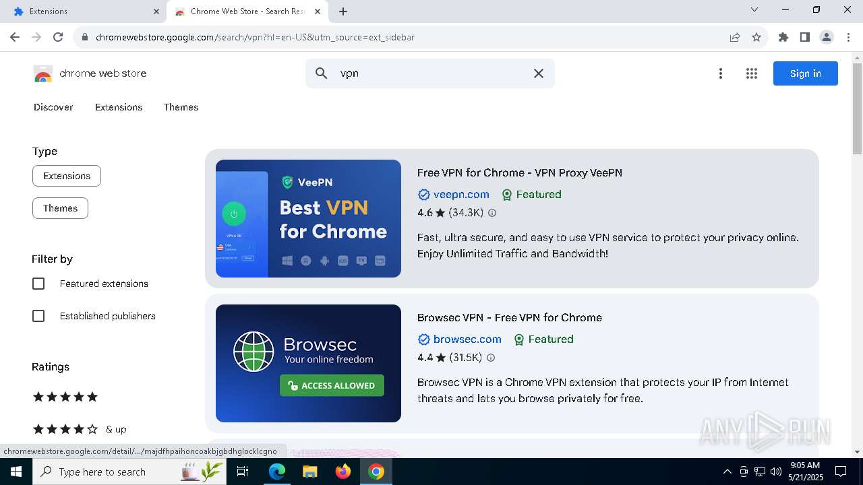
Task: Filter type by Extensions chip
Action: click(x=67, y=176)
